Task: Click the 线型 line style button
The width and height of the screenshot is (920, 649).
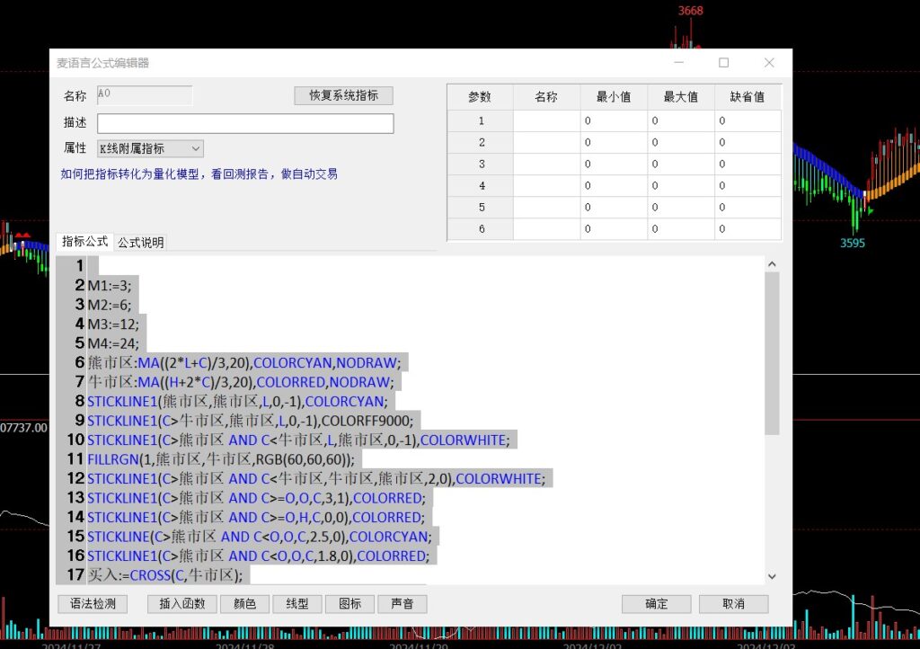Action: click(297, 604)
